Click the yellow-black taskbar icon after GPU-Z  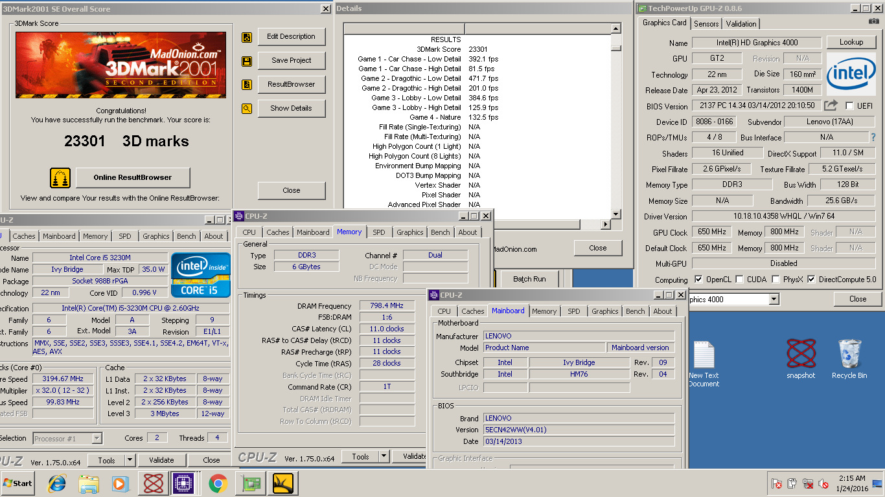click(282, 483)
